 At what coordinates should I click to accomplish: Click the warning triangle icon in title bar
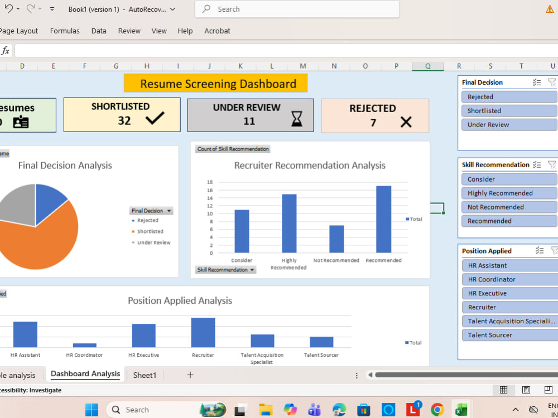(x=550, y=9)
